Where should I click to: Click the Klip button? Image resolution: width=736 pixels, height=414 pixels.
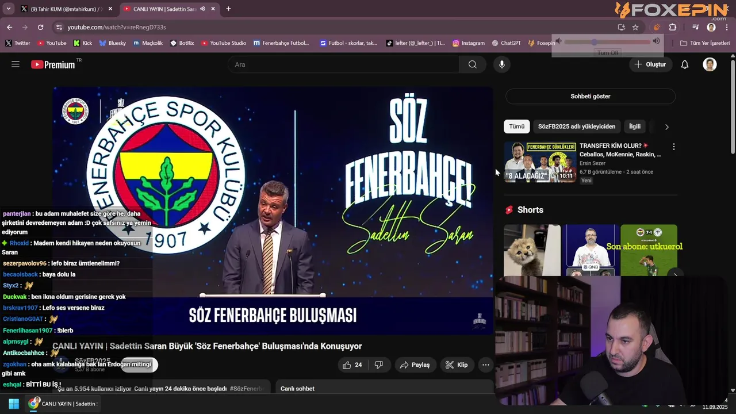(457, 365)
